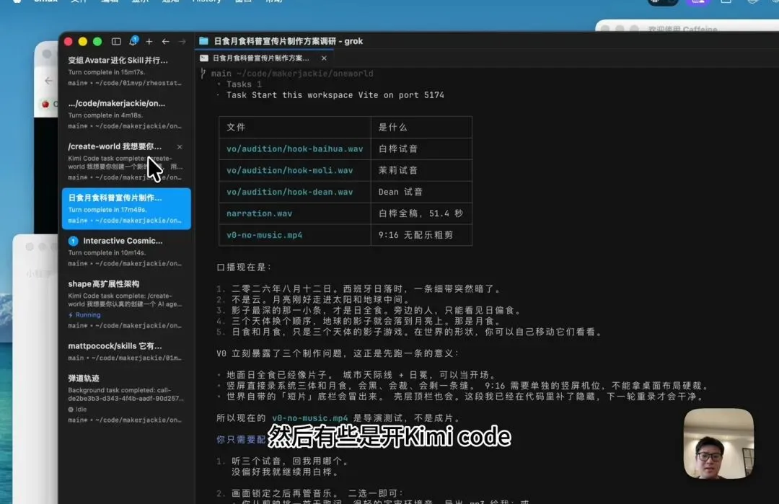Open the 弹道轨迹 workspace
This screenshot has height=504, width=779.
[126, 399]
